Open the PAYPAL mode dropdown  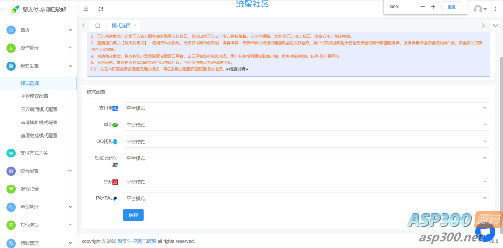tap(306, 198)
